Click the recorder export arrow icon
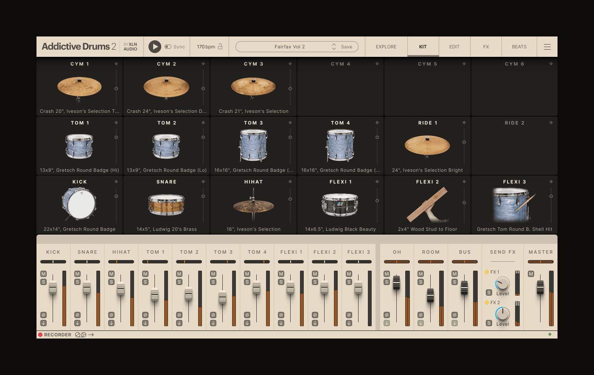594x375 pixels. 91,335
